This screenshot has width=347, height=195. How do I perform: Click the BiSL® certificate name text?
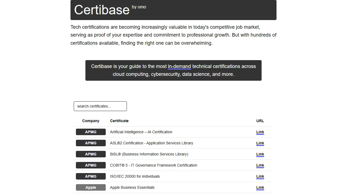point(149,154)
